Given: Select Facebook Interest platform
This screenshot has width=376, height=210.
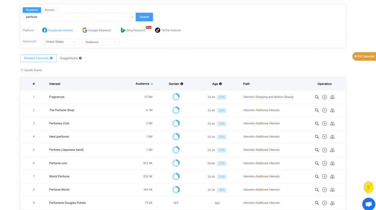Looking at the screenshot, I should point(57,30).
